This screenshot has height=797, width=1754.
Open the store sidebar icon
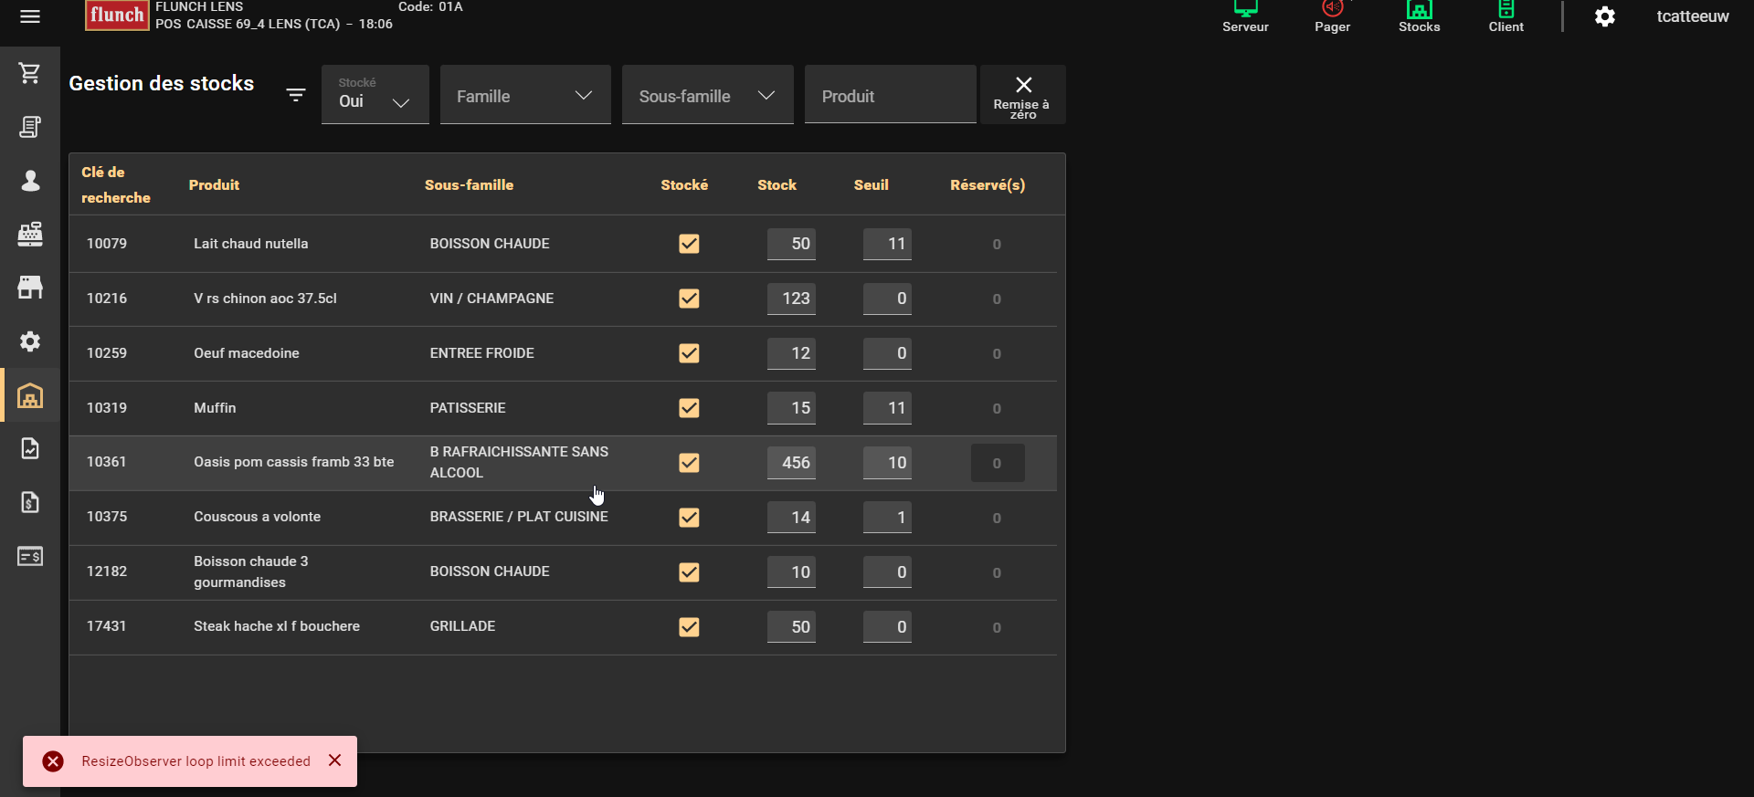tap(30, 288)
